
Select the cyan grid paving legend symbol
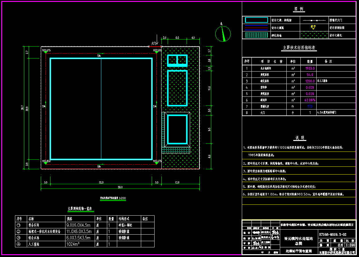tap(256, 35)
